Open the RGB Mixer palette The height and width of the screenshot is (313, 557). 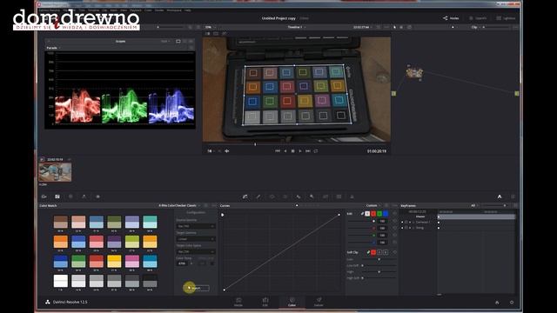pos(84,196)
